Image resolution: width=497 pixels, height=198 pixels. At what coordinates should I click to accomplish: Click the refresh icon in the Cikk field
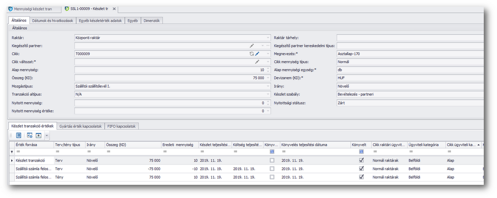(x=252, y=54)
